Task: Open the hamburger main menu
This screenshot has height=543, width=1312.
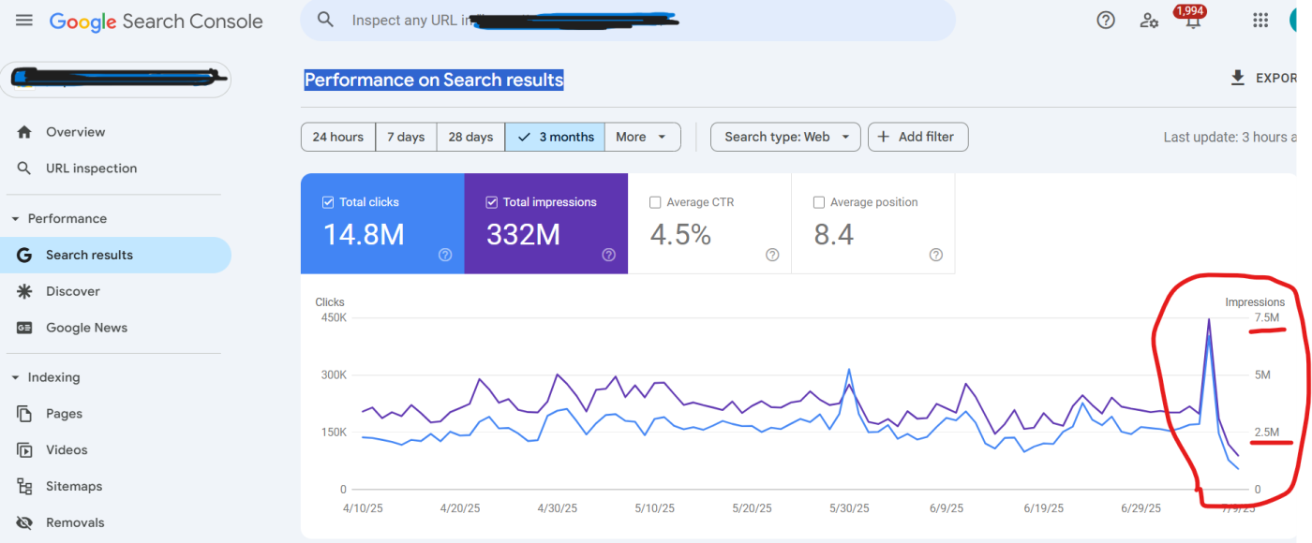Action: (x=24, y=20)
